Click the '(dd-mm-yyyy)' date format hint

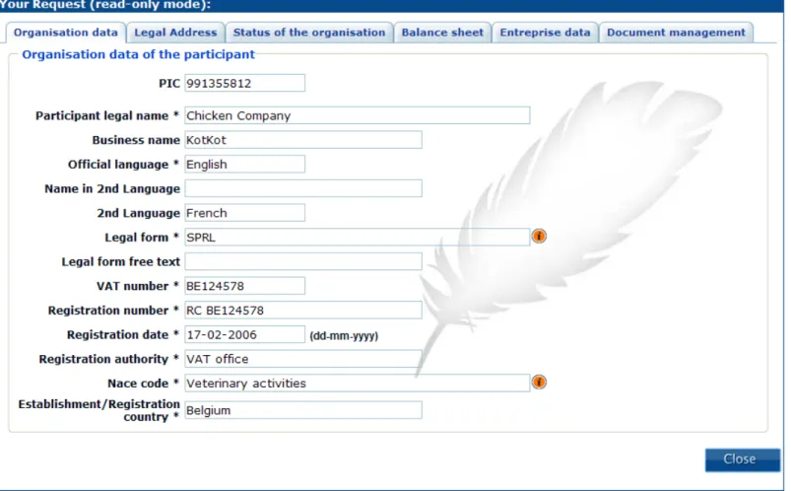pyautogui.click(x=344, y=336)
